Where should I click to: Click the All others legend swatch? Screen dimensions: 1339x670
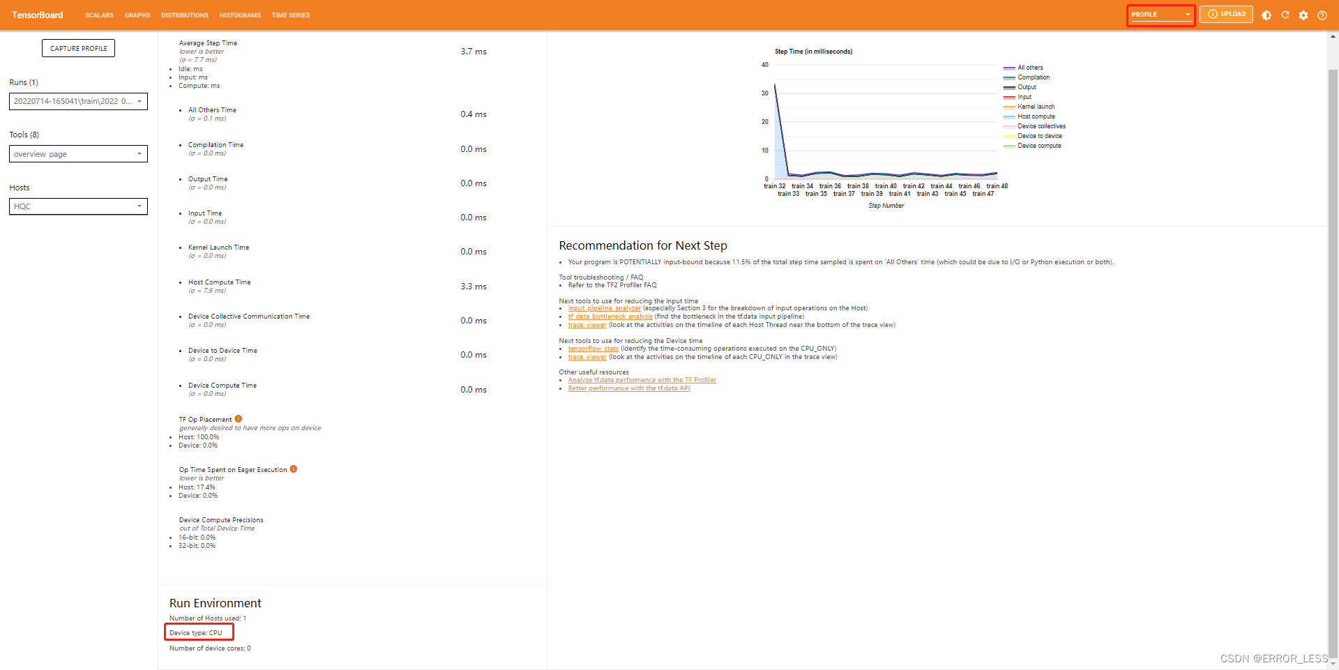pos(1009,68)
